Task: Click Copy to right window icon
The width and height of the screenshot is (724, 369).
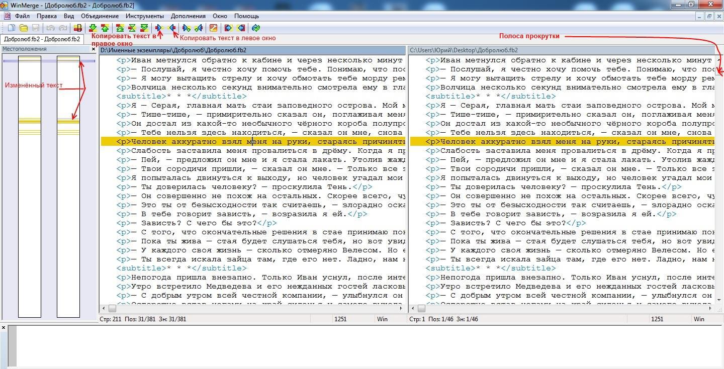Action: (x=159, y=28)
